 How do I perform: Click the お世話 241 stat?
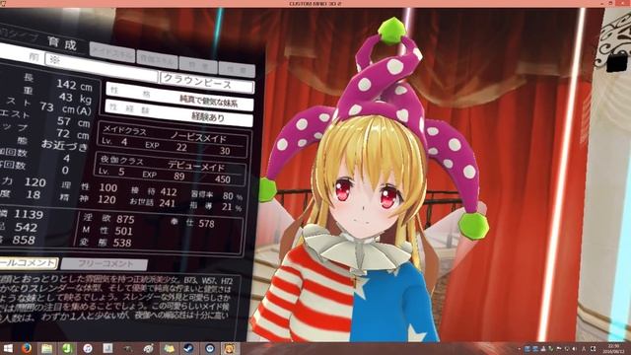(x=153, y=202)
